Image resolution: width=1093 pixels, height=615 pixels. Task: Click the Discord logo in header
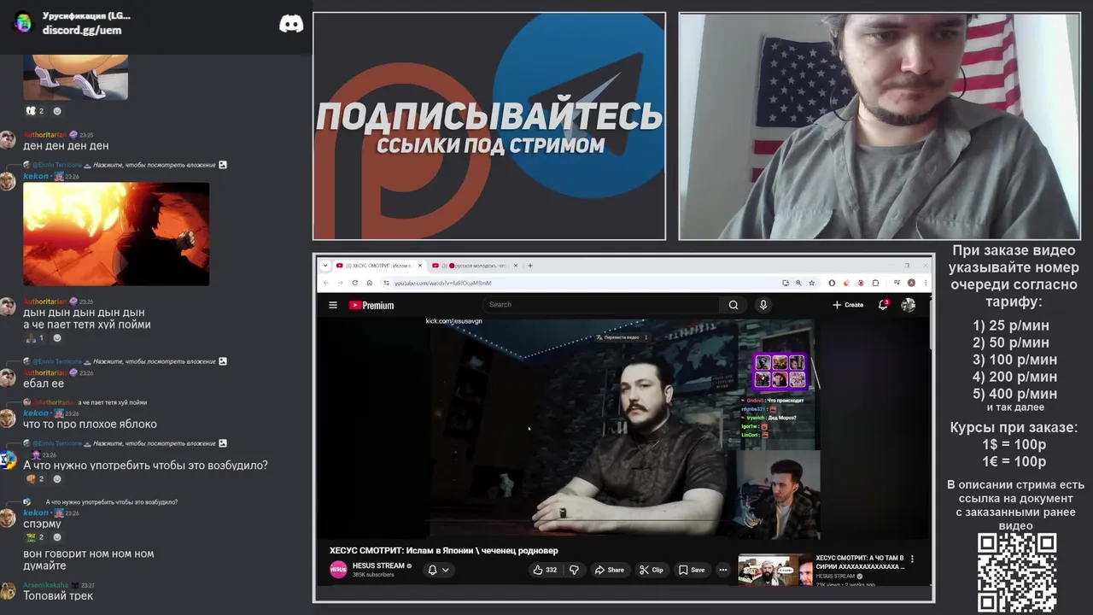291,24
